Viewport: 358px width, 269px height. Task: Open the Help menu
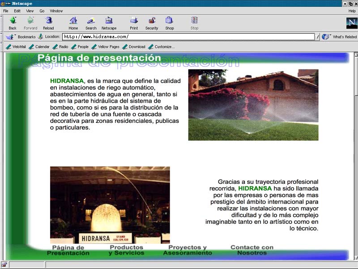352,11
